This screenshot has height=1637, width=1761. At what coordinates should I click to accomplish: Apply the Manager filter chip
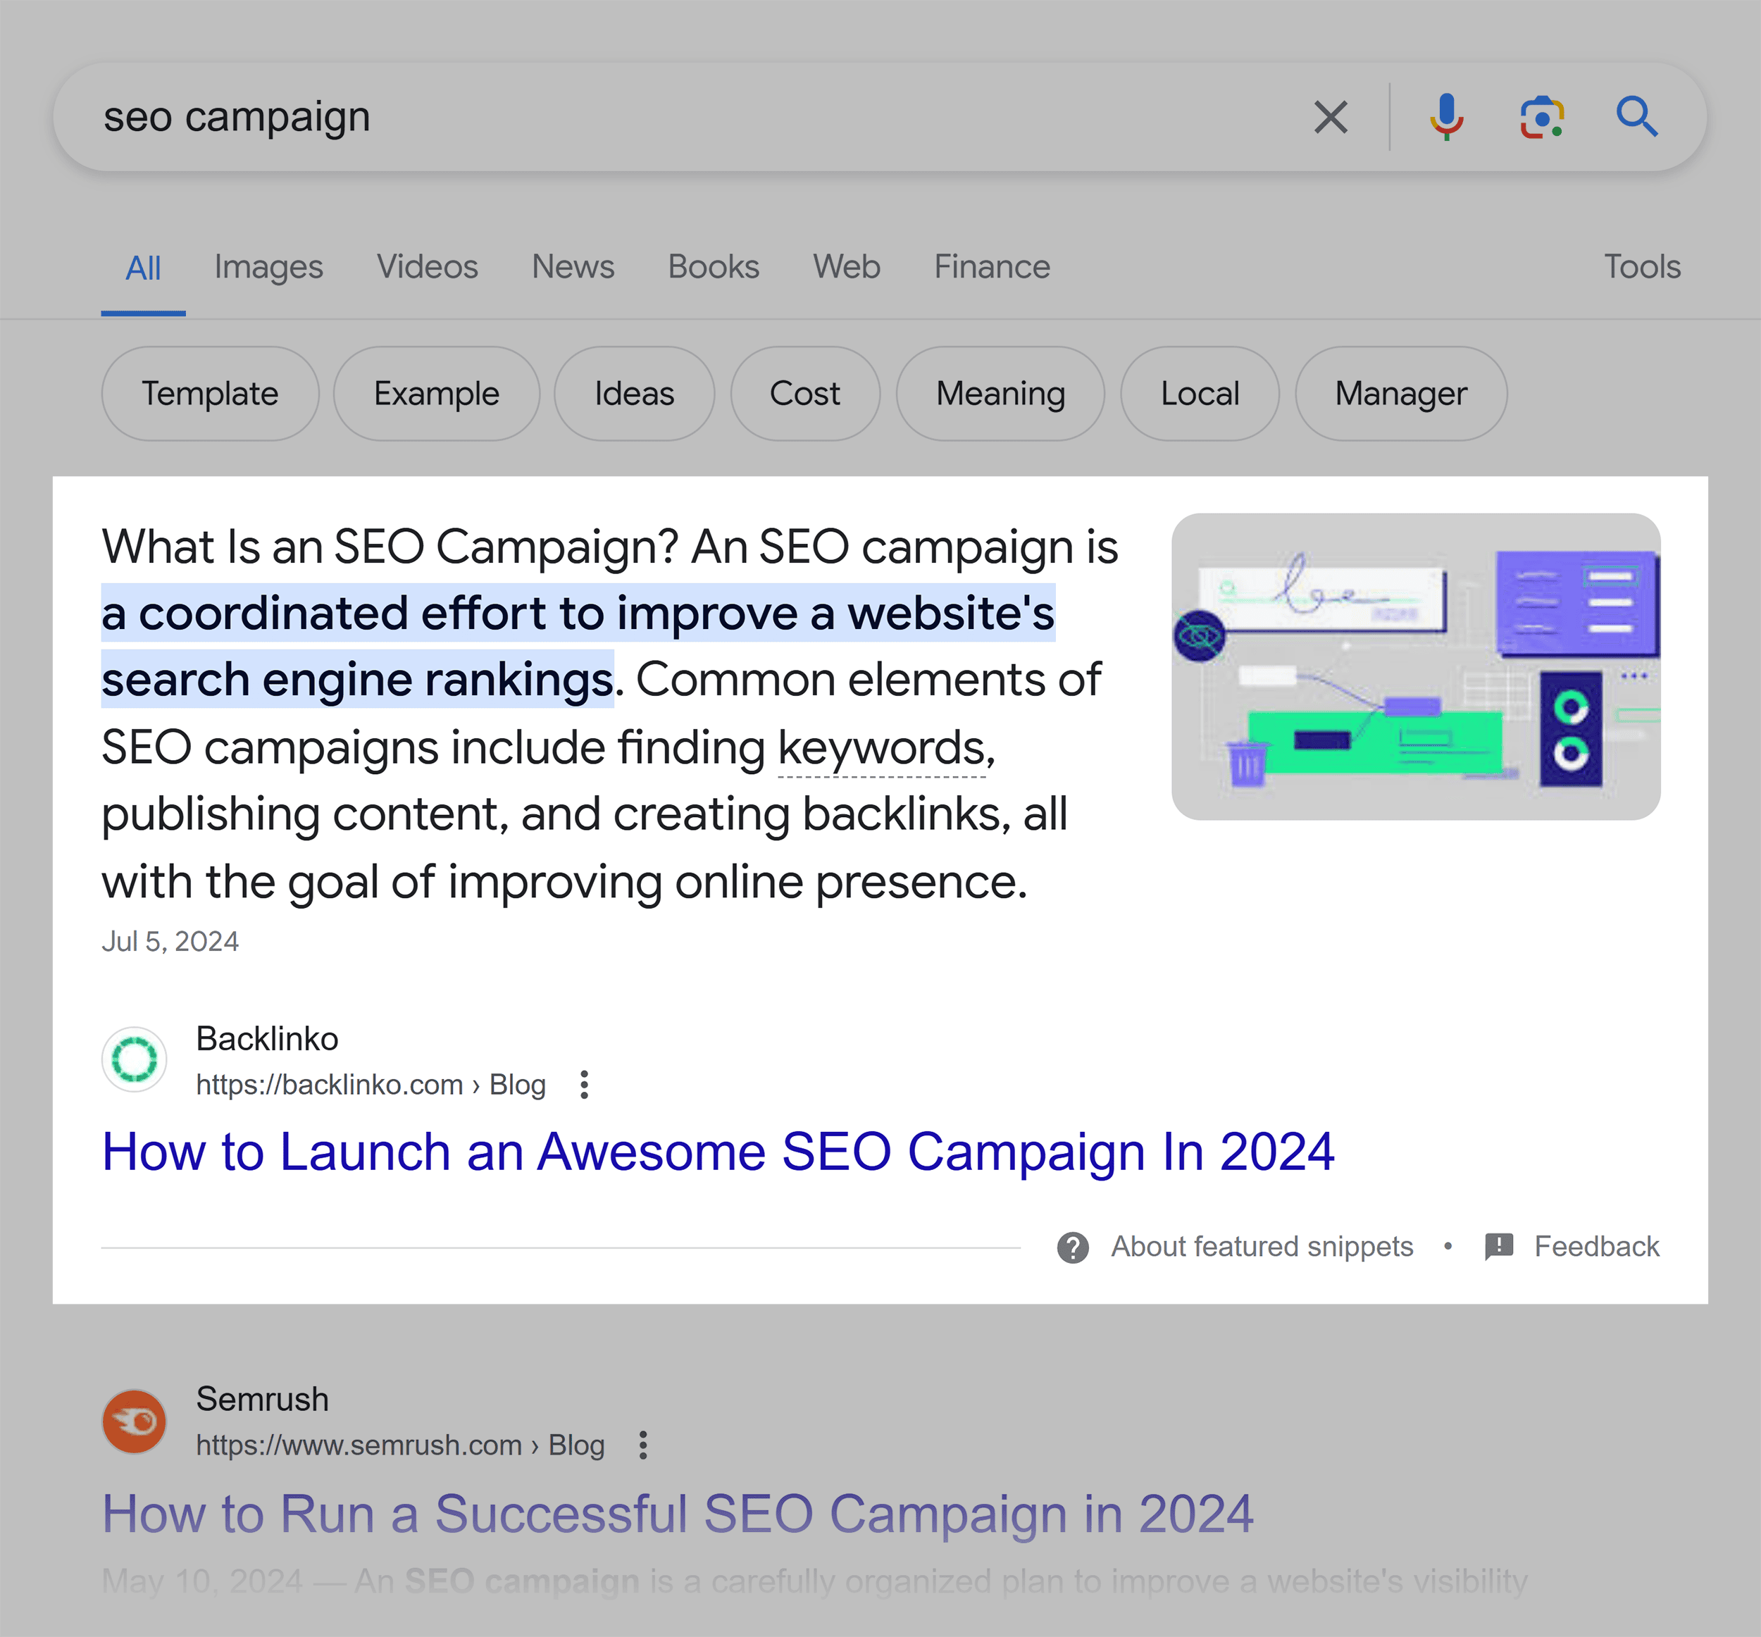(x=1401, y=393)
